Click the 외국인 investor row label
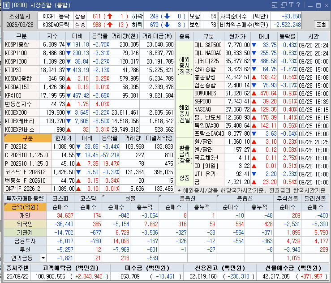Viewport: 331px width, 283px height. coord(25,224)
